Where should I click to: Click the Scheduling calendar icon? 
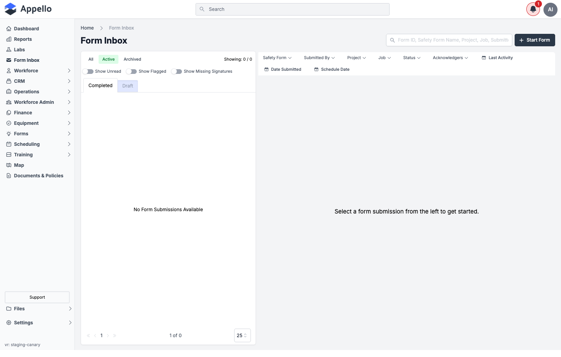point(9,144)
